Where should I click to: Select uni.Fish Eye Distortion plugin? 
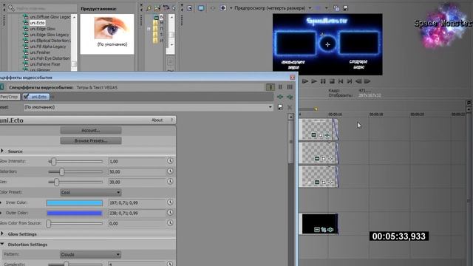(x=50, y=58)
